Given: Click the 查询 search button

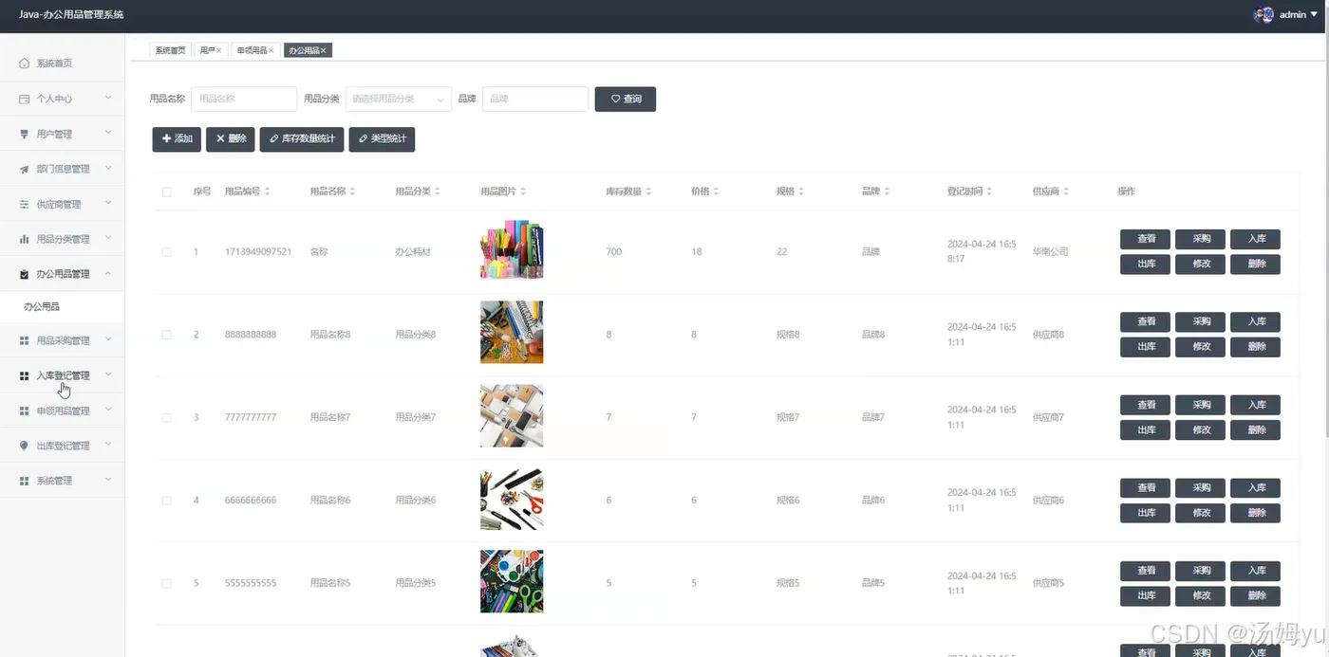Looking at the screenshot, I should [x=626, y=99].
